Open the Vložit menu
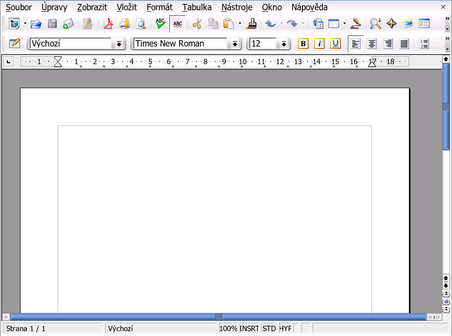Image resolution: width=452 pixels, height=336 pixels. [127, 7]
